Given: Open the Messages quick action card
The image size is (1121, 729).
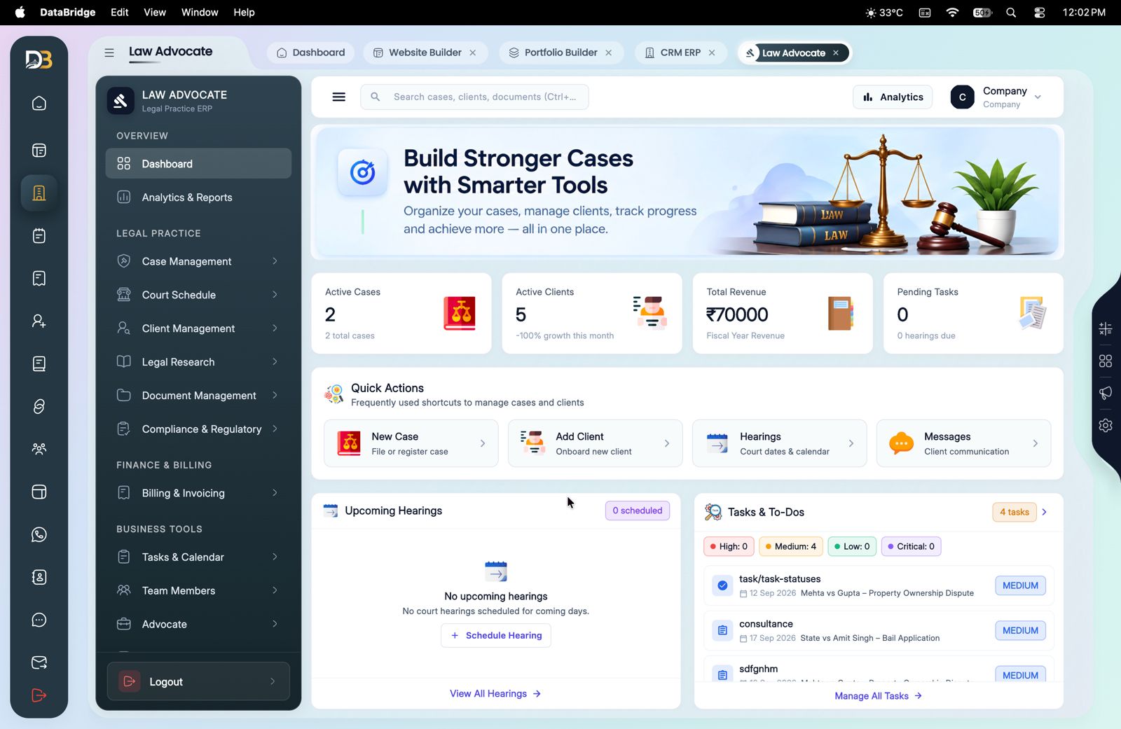Looking at the screenshot, I should (963, 443).
